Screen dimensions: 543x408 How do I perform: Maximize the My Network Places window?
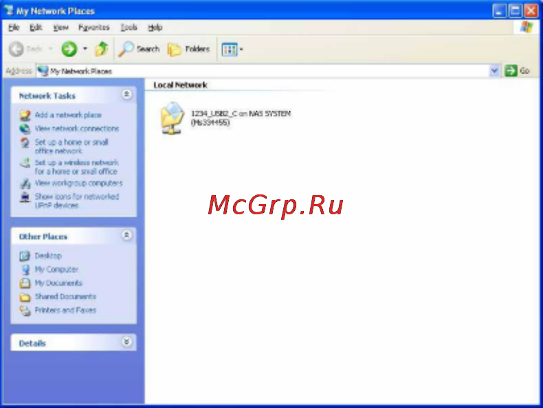tap(515, 11)
